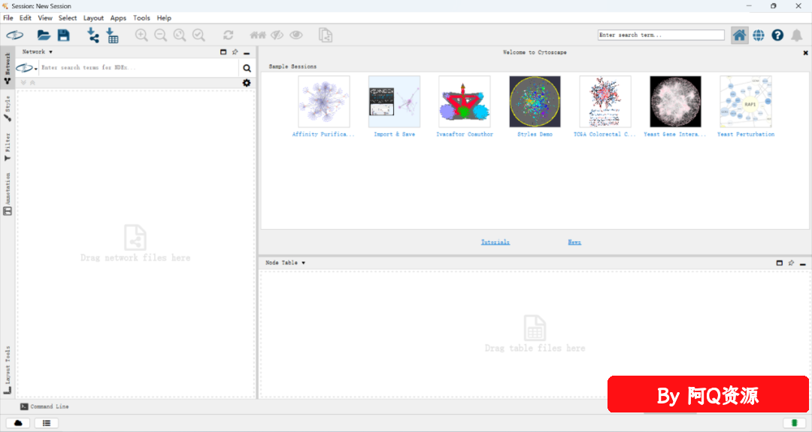Switch to Layout Tools side tab
This screenshot has height=432, width=812.
pyautogui.click(x=8, y=370)
